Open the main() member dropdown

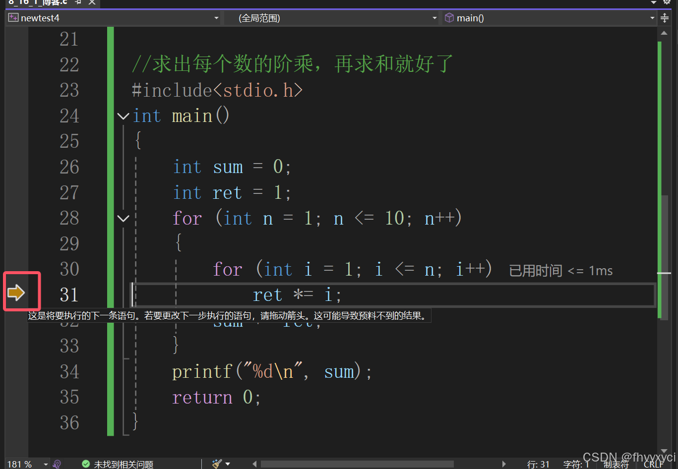(x=550, y=18)
